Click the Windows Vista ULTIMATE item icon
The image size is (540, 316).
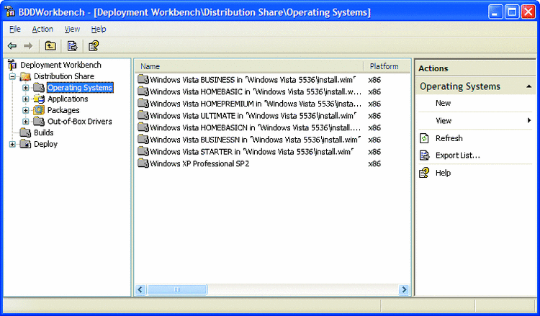coord(143,115)
